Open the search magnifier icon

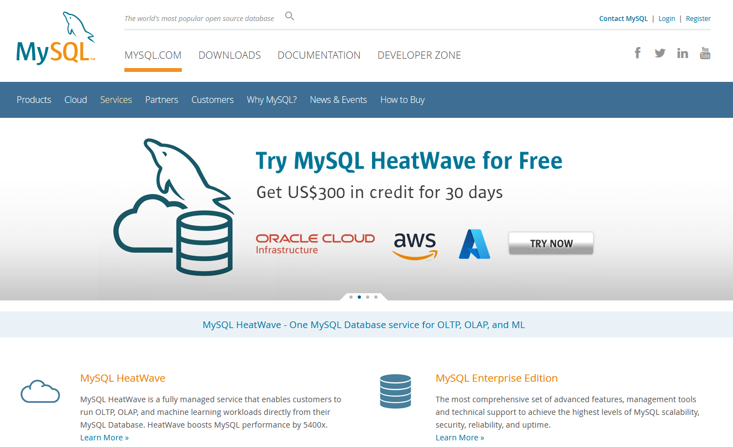point(289,16)
